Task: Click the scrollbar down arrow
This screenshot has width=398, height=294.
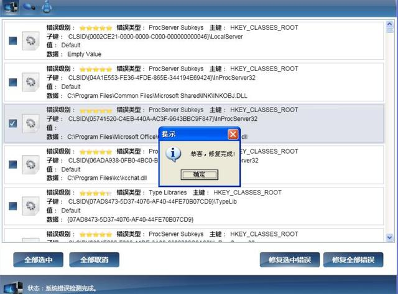Action: 390,237
